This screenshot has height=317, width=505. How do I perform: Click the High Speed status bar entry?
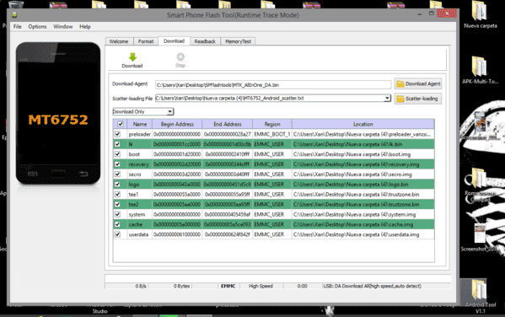coord(261,286)
